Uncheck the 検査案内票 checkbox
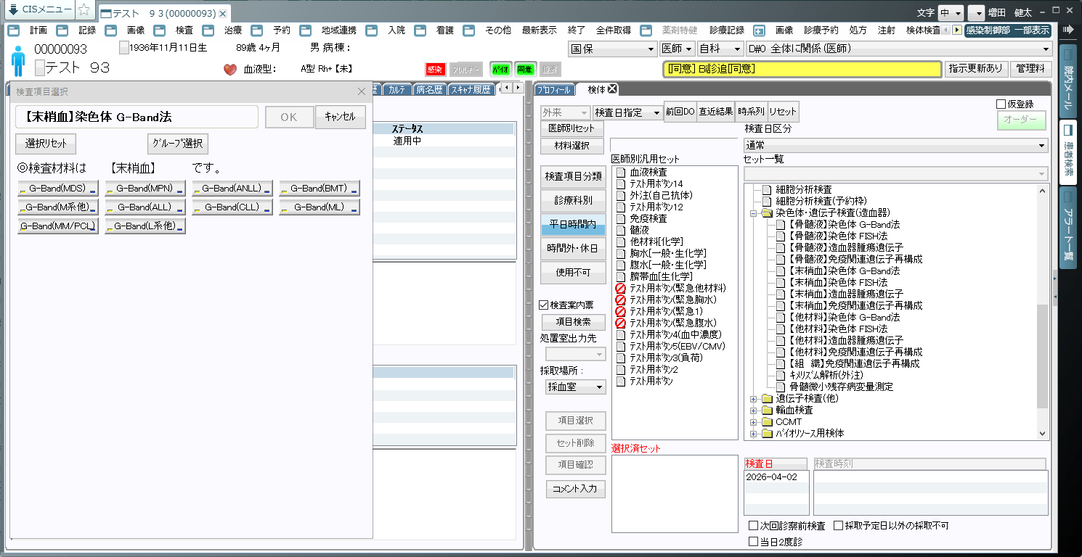 544,305
